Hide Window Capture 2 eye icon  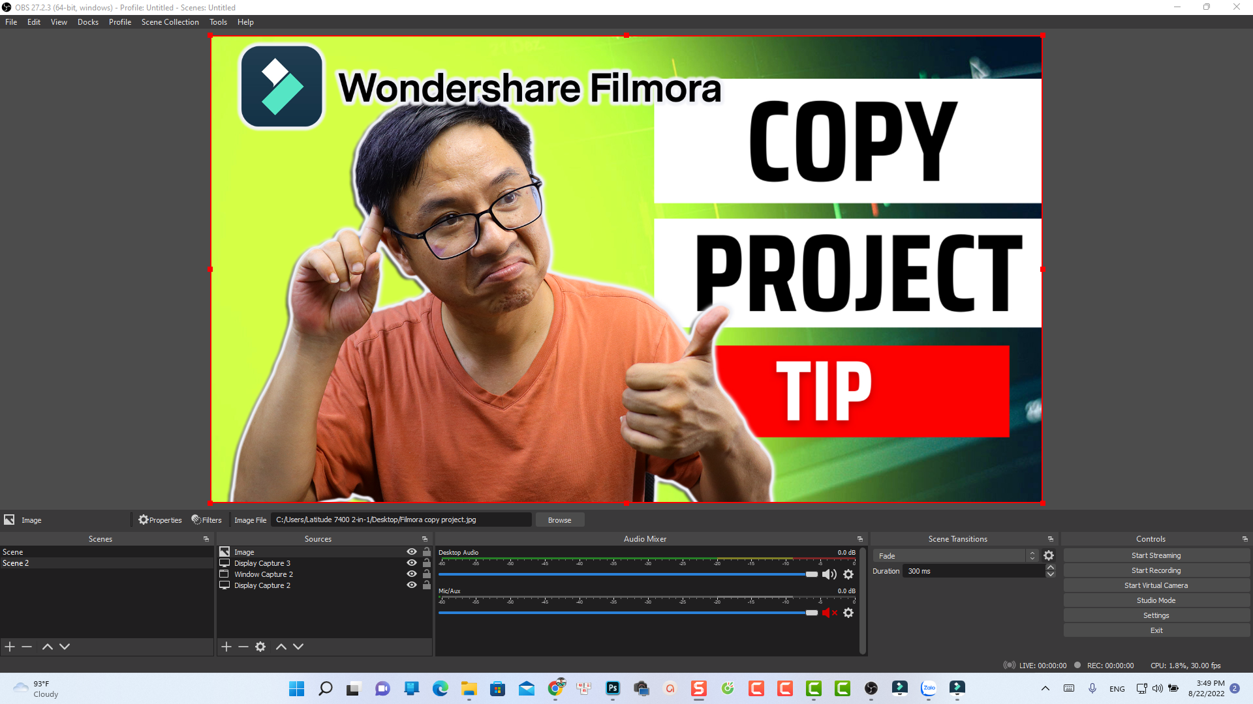tap(412, 574)
